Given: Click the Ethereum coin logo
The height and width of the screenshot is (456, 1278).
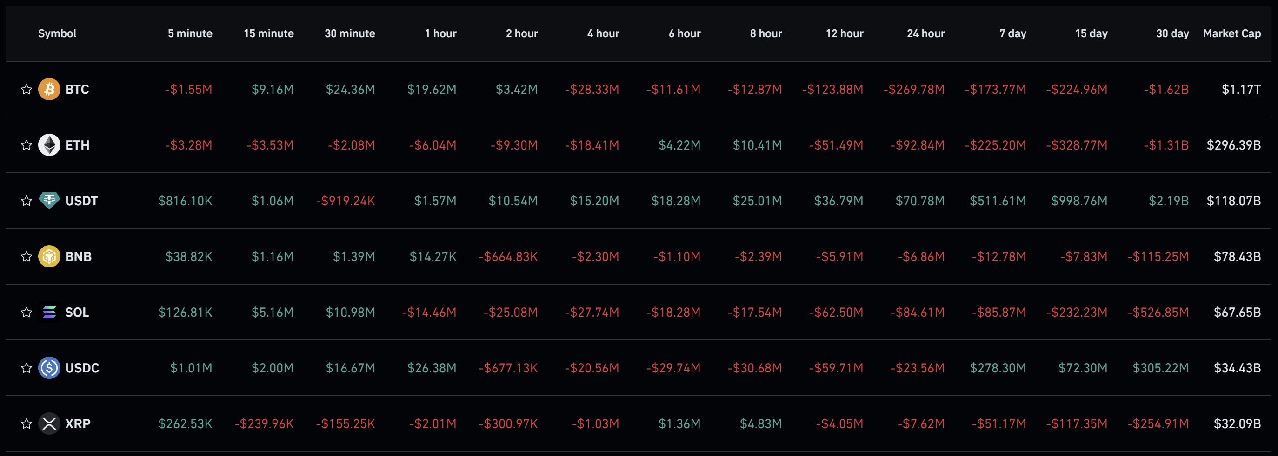Looking at the screenshot, I should pos(49,145).
